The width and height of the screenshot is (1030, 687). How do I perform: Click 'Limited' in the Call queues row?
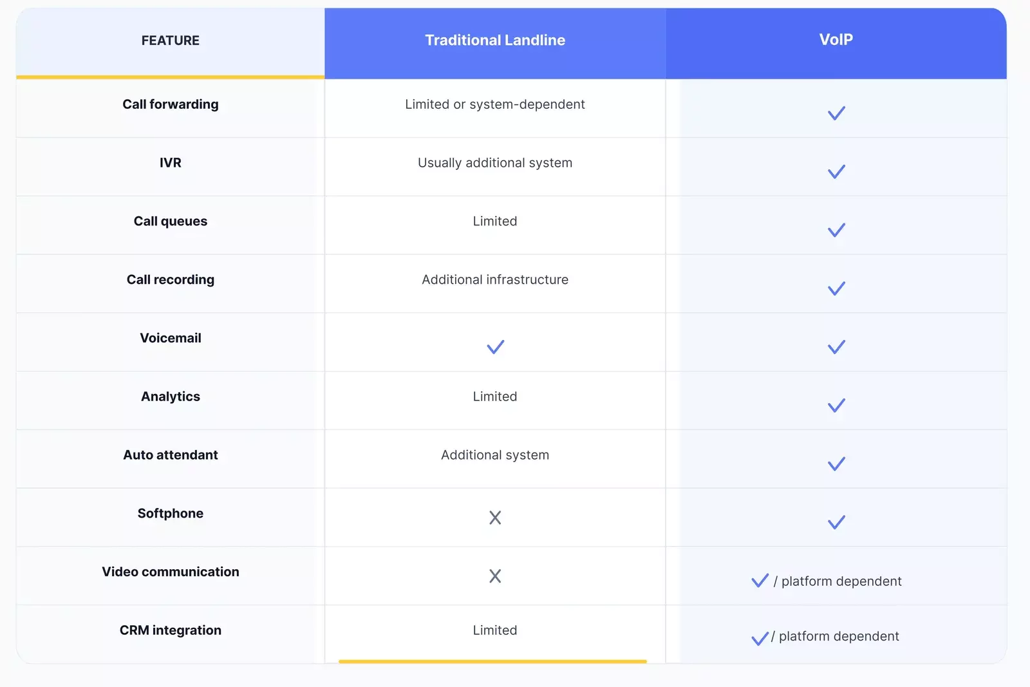[495, 221]
